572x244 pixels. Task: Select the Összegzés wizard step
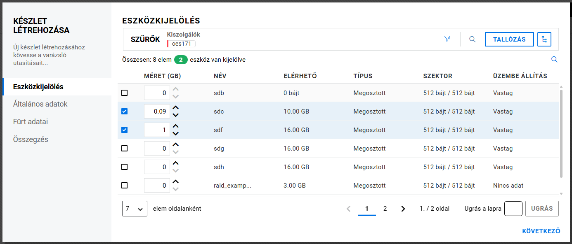(31, 139)
